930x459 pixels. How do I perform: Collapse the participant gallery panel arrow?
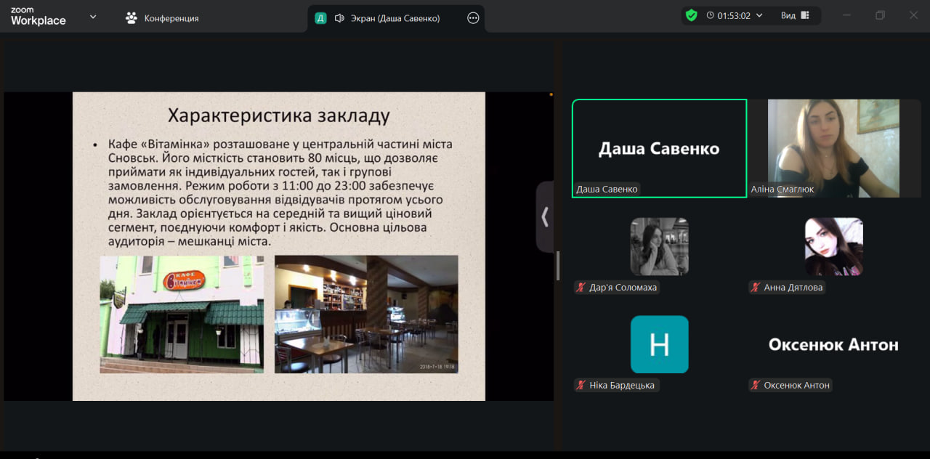[545, 216]
